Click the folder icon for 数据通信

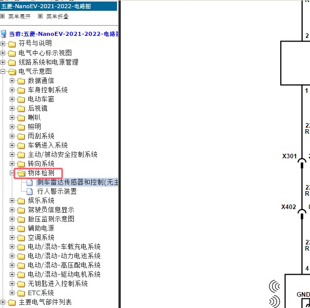(x=21, y=81)
